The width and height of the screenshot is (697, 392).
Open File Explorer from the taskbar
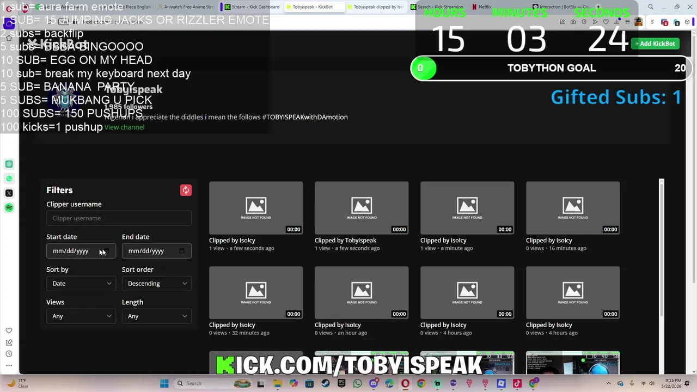pos(278,383)
